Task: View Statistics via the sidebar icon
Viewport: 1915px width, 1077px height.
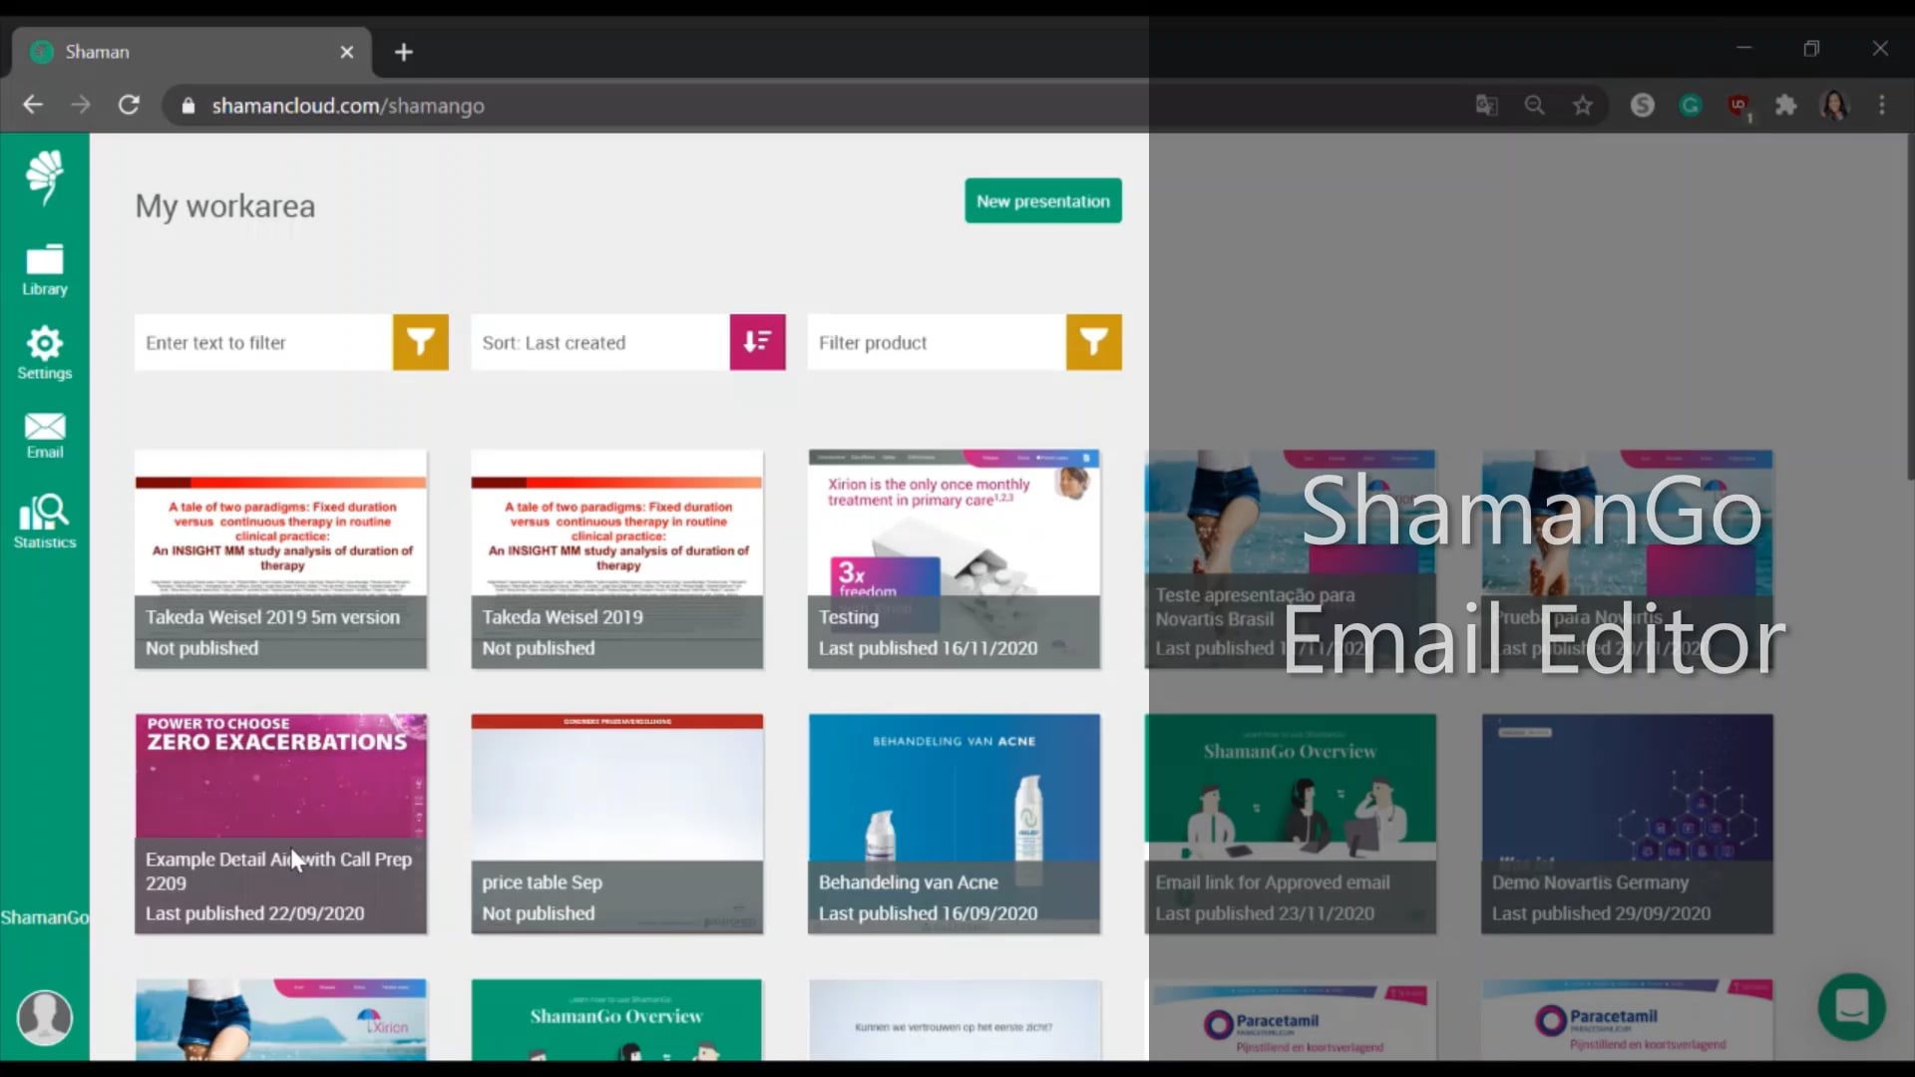Action: pos(44,520)
